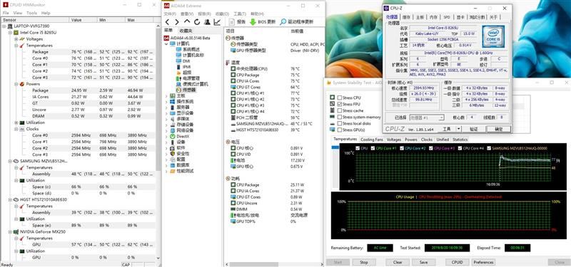
Task: Toggle the CPU Core #1 graph checkbox
Action: (373, 148)
